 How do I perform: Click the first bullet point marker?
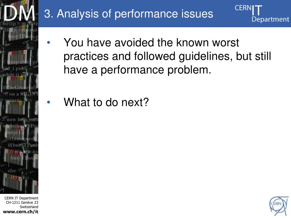coord(49,43)
